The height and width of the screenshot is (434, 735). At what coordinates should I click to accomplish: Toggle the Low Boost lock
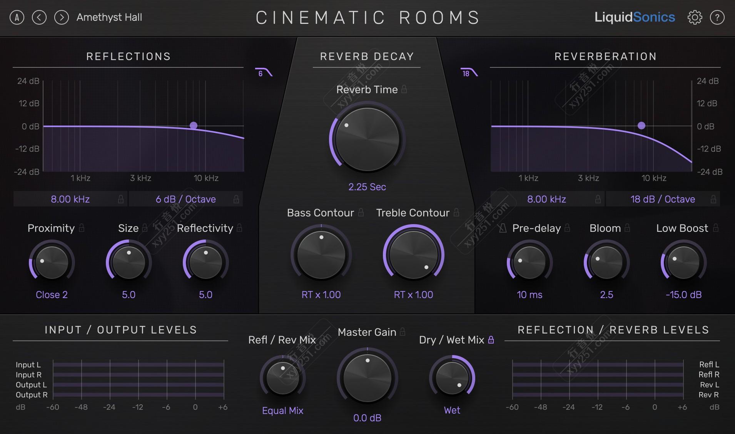716,228
